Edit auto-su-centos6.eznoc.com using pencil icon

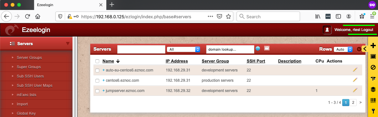tap(355, 70)
